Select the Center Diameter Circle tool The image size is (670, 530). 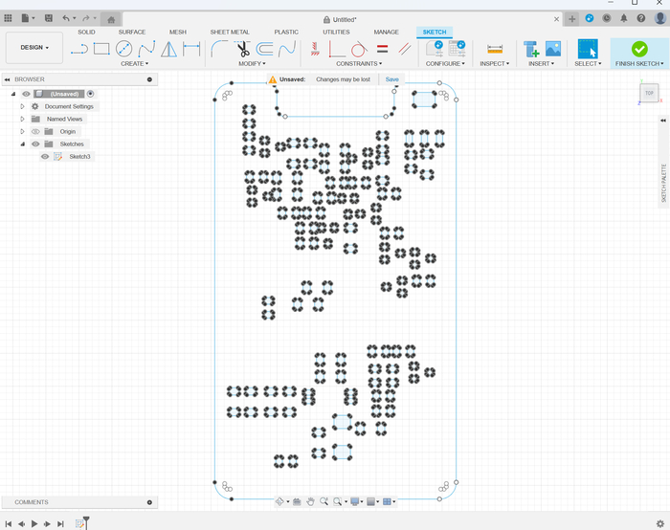pos(124,49)
